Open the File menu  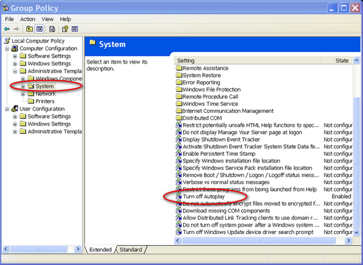tap(9, 19)
